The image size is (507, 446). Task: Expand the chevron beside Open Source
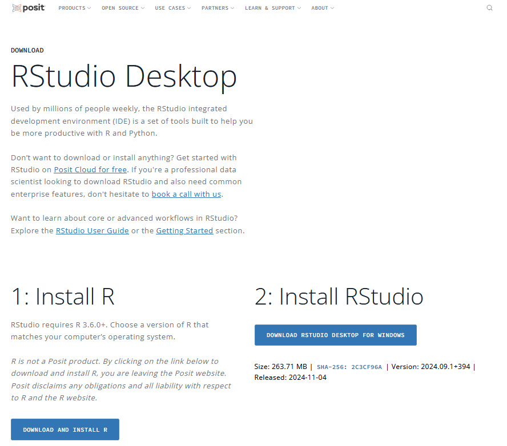click(x=143, y=9)
